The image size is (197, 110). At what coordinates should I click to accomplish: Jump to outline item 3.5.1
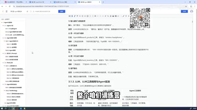[14, 87]
